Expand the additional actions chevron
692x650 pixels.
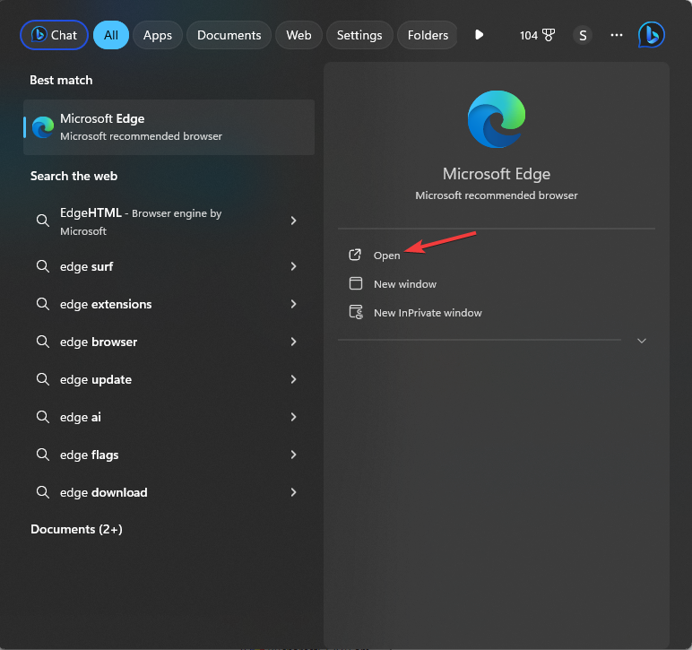(x=641, y=341)
